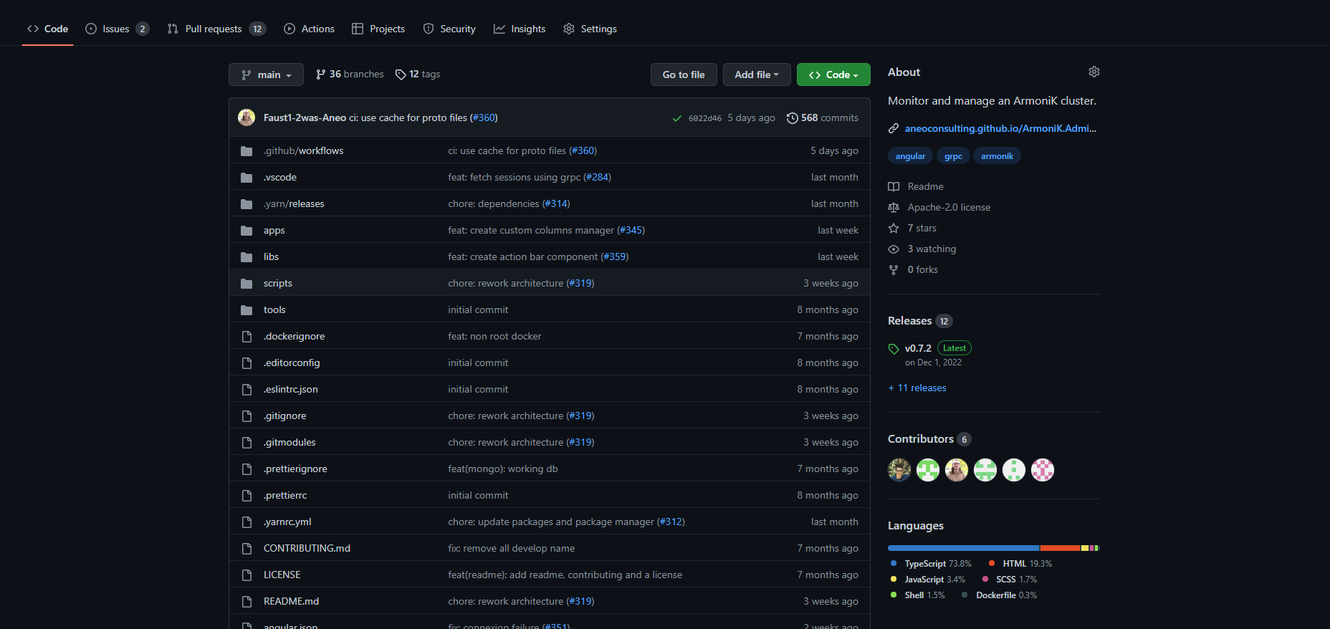This screenshot has height=629, width=1330.
Task: View the 12 tags link
Action: pyautogui.click(x=418, y=75)
